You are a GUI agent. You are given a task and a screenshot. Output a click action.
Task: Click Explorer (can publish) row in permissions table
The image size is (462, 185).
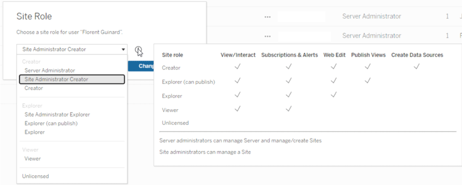(188, 82)
